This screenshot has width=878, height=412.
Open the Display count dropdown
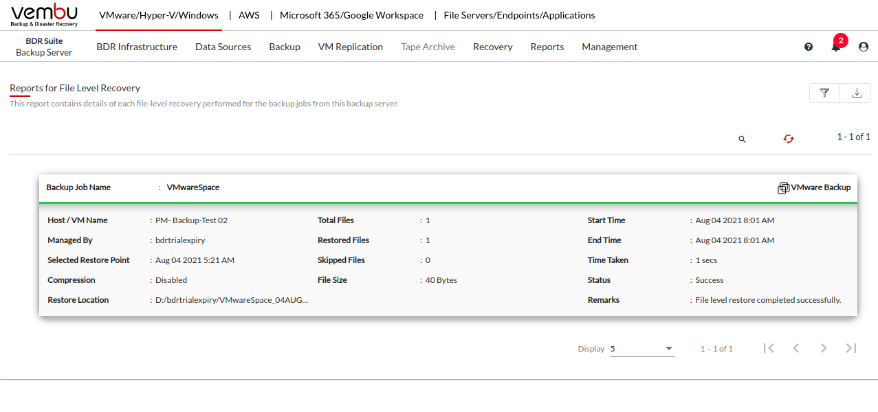pyautogui.click(x=642, y=349)
